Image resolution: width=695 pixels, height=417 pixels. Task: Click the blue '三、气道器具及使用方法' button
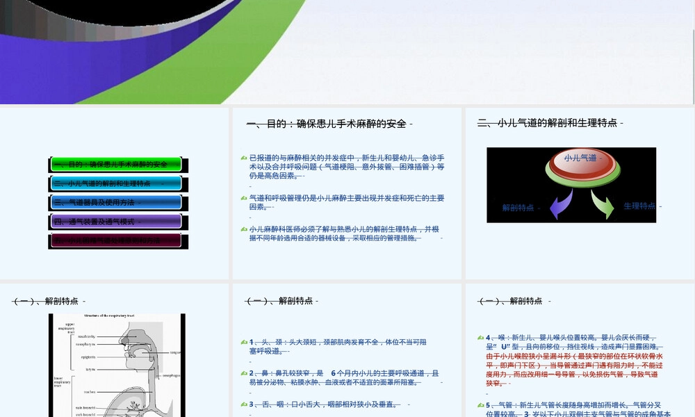pos(116,202)
